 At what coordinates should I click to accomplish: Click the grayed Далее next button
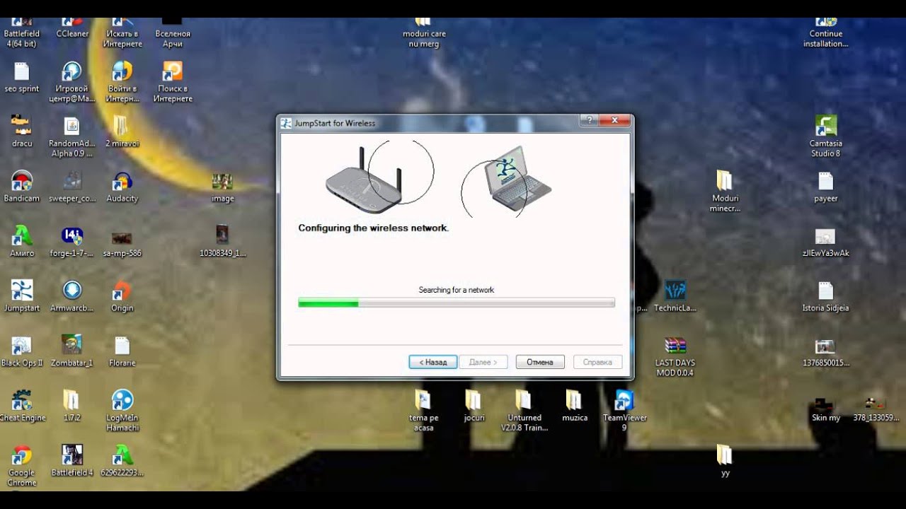483,362
